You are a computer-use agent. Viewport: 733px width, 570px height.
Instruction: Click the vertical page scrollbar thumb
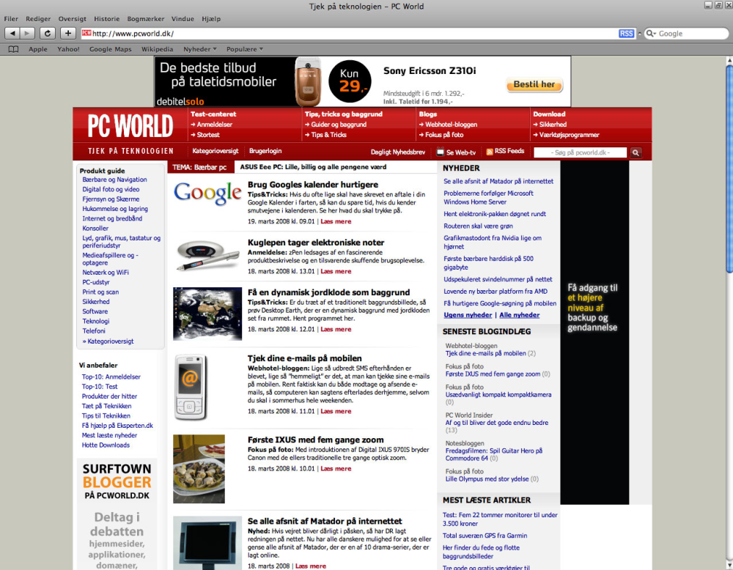pyautogui.click(x=729, y=169)
